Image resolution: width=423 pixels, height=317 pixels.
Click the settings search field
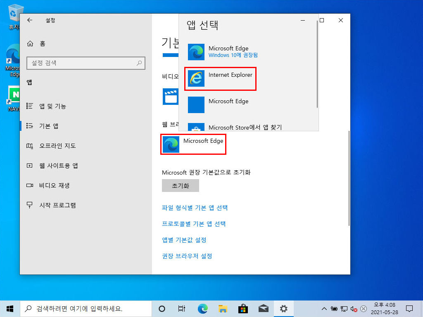coord(86,63)
